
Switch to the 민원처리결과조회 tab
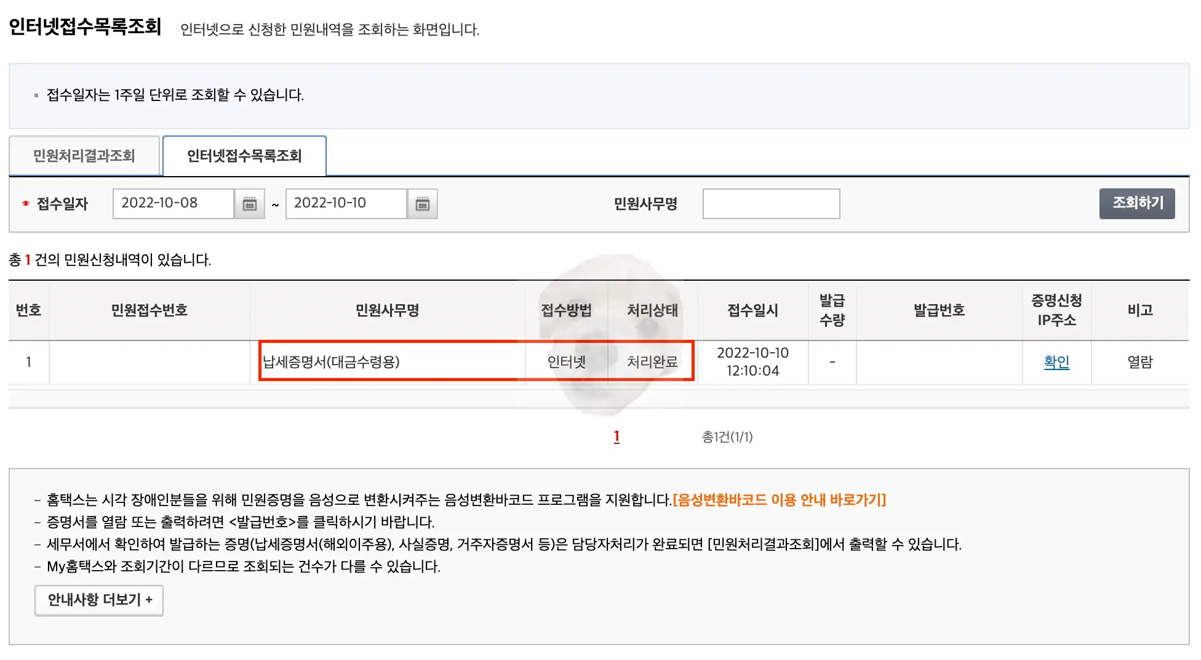[84, 155]
